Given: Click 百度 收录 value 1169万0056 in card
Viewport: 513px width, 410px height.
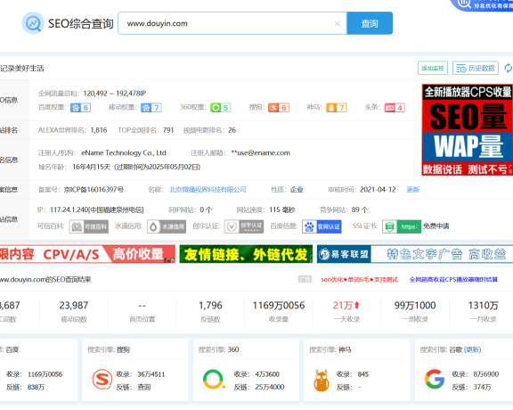Looking at the screenshot, I should coord(45,374).
